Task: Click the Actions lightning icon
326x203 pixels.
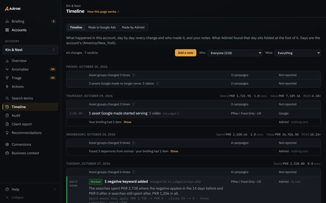Action: pos(7,87)
